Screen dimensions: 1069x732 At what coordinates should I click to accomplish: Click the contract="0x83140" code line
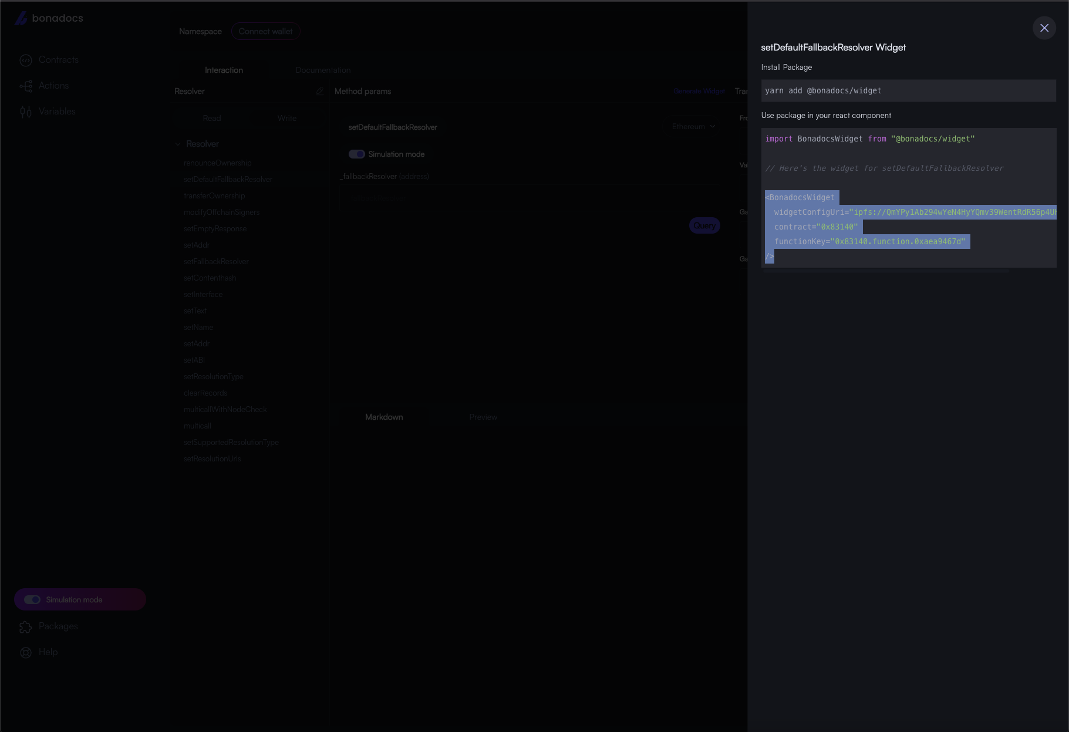tap(816, 227)
